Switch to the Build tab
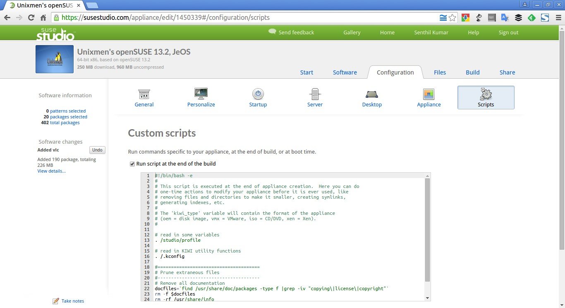The image size is (565, 308). point(473,72)
